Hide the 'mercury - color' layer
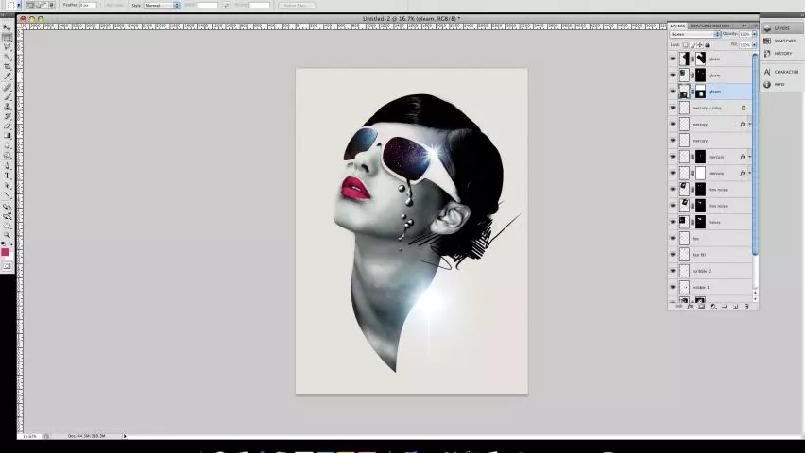 click(673, 108)
